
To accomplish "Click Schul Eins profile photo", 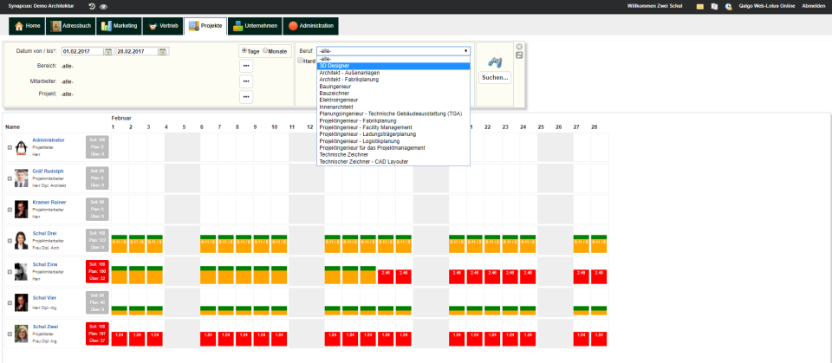I will point(21,271).
